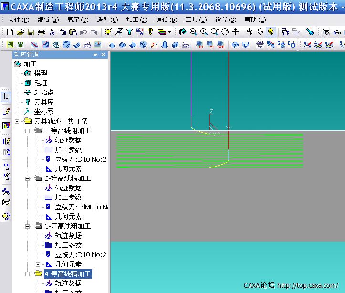Expand 几何元素 under 1-等高线粗加工

[x=38, y=169]
